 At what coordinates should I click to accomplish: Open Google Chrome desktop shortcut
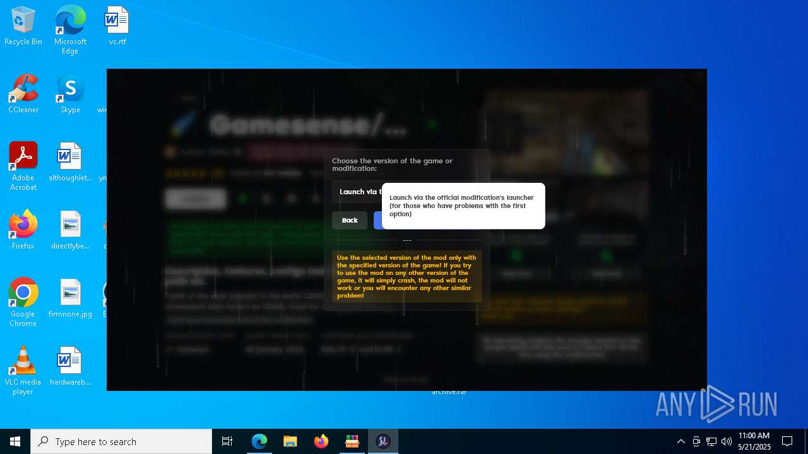coord(23,303)
